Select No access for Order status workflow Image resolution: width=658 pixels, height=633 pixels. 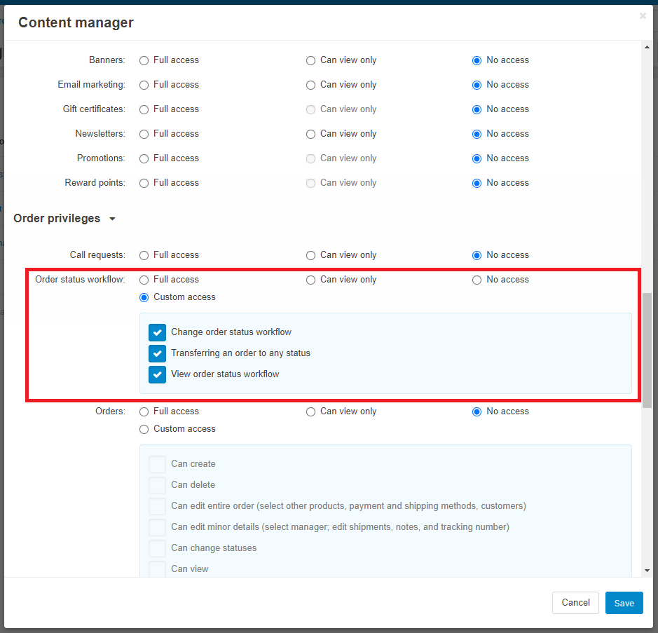[x=477, y=280]
